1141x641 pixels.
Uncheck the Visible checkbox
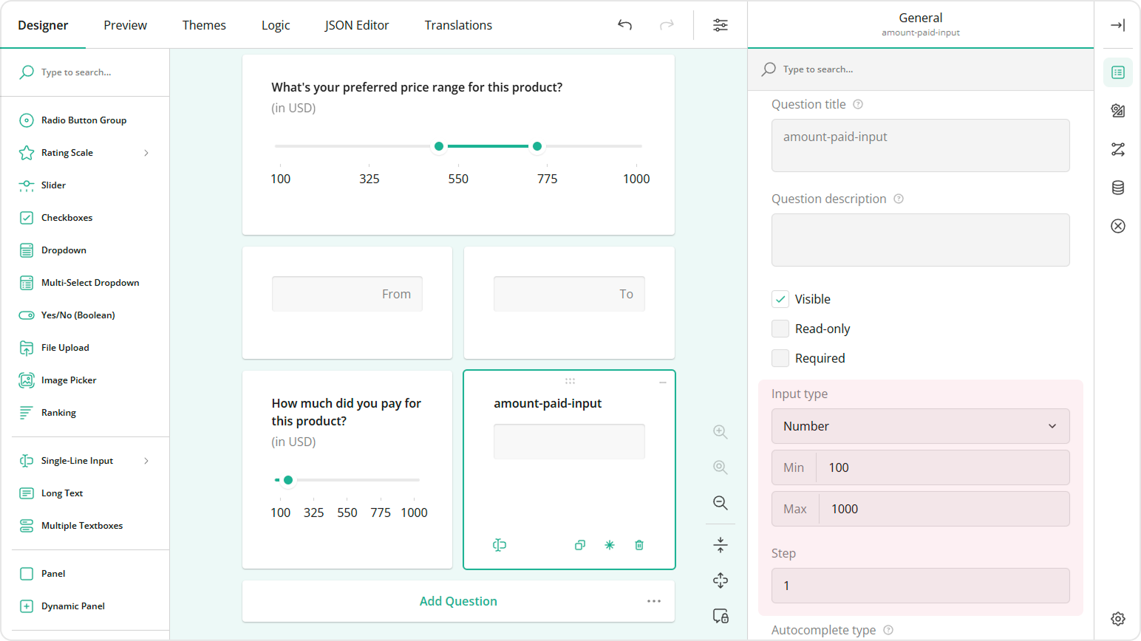tap(780, 299)
